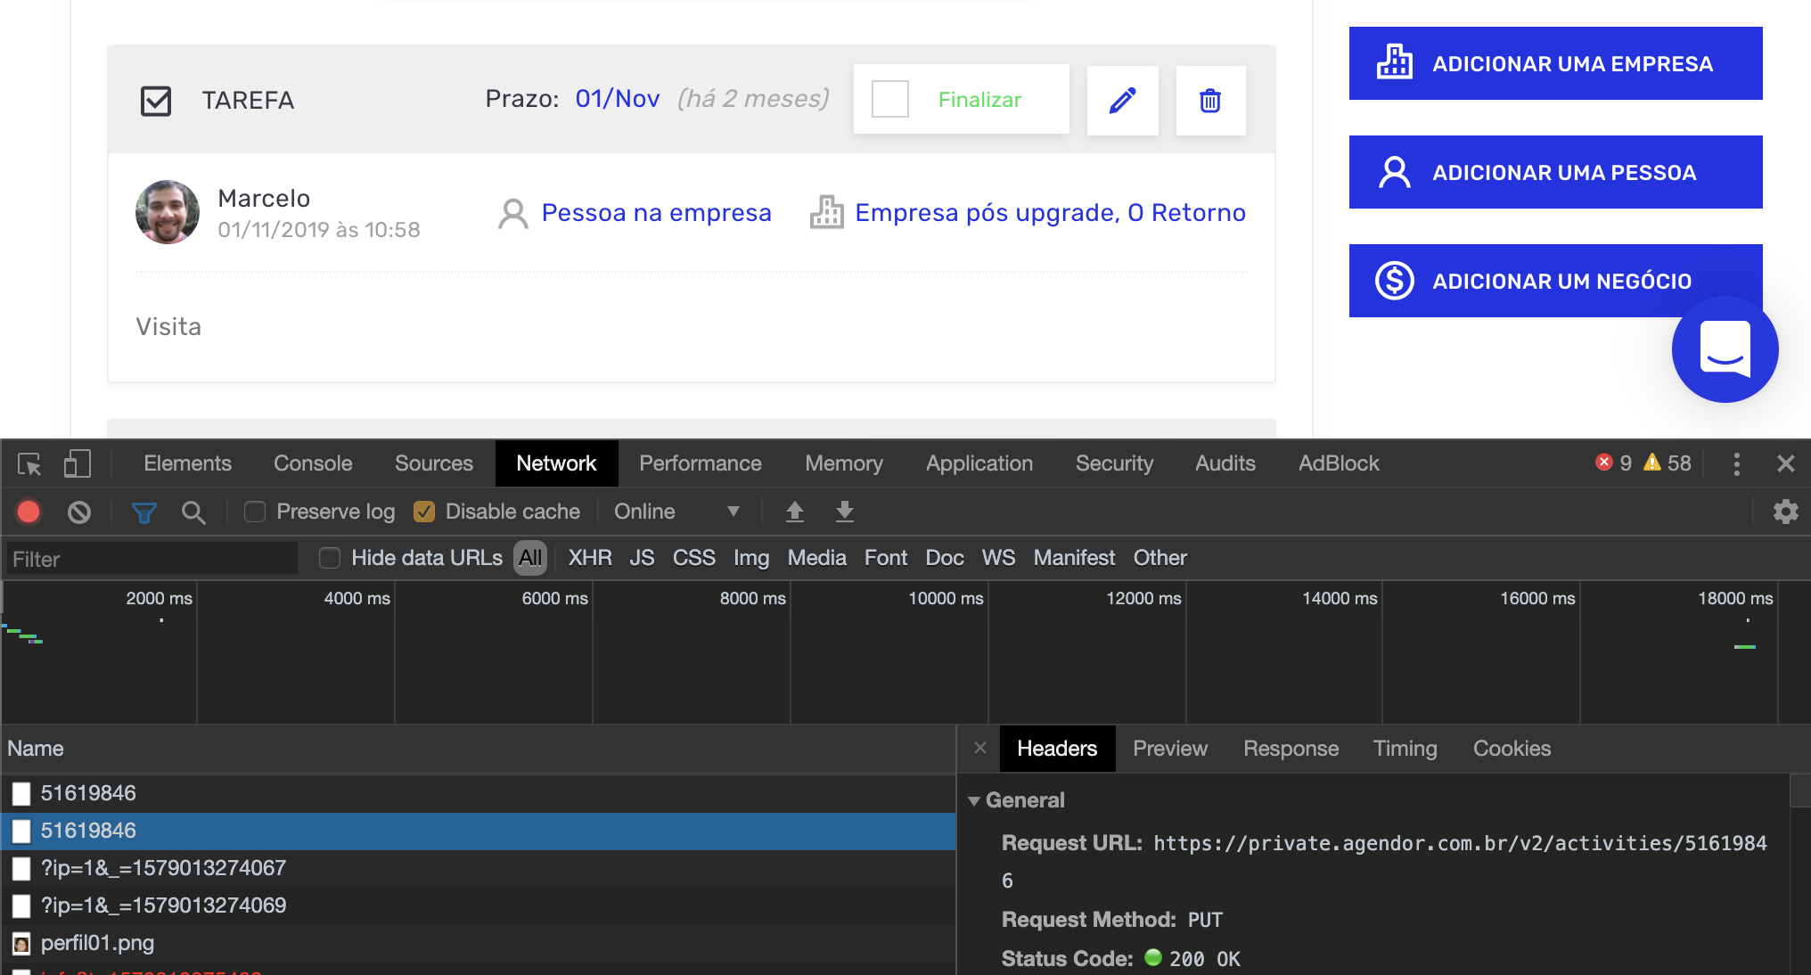Click the pencil edit task icon
The height and width of the screenshot is (975, 1811).
[x=1122, y=100]
